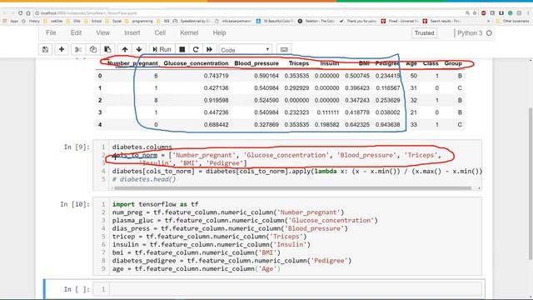Select the Glucose_concentration column header
The image size is (533, 300).
click(197, 63)
